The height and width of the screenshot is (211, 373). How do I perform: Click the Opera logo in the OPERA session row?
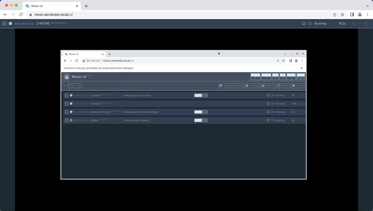71,120
